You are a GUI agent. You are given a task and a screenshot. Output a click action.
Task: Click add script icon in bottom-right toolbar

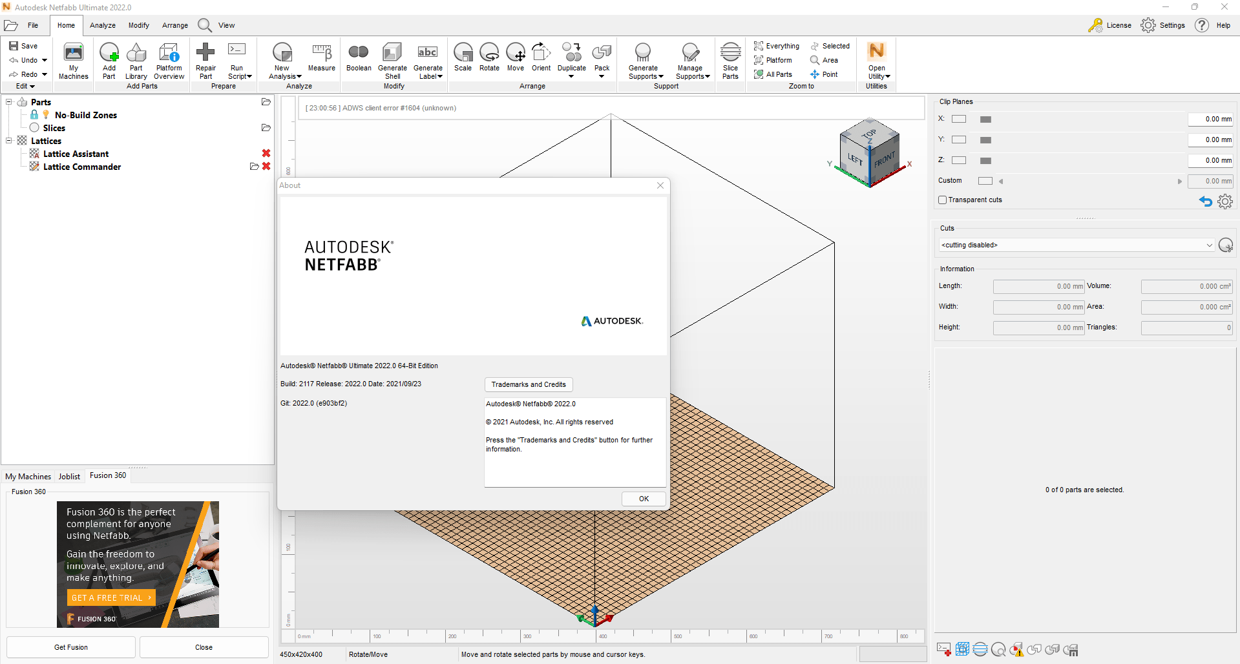[943, 649]
